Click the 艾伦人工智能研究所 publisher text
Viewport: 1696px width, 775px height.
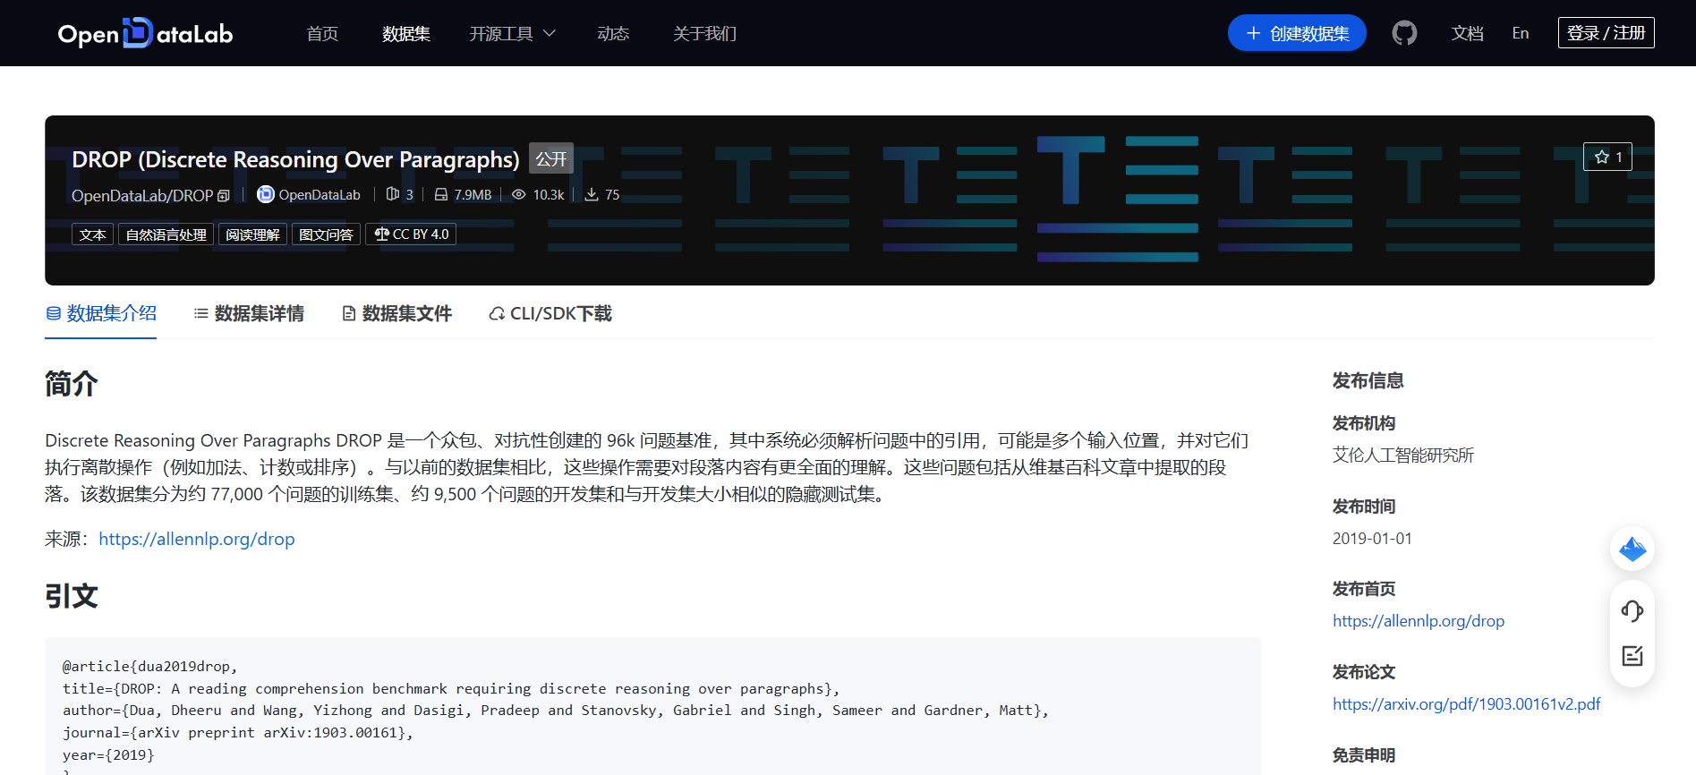click(x=1402, y=456)
